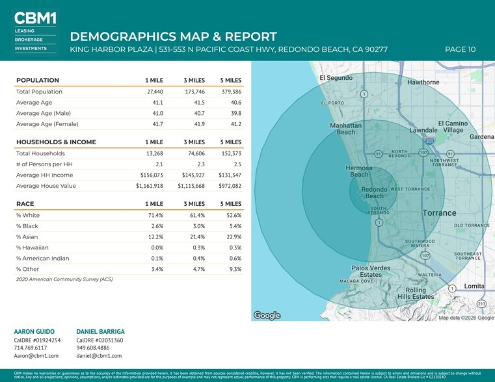Click the DANIEL BARRIGA name heading
The width and height of the screenshot is (495, 382).
100,331
